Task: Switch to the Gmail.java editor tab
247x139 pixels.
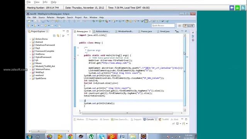Action: click(163, 31)
